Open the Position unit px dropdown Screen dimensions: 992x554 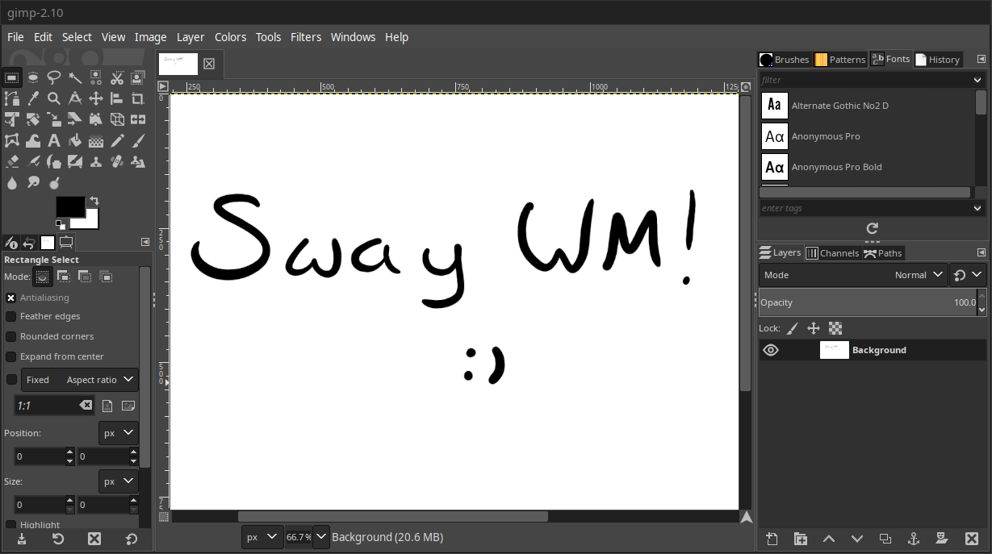click(118, 433)
